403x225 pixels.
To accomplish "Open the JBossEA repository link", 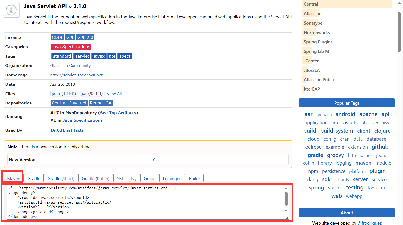I will (x=312, y=70).
